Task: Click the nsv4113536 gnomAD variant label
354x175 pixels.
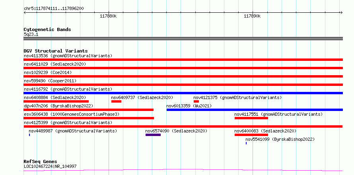Action: click(68, 56)
